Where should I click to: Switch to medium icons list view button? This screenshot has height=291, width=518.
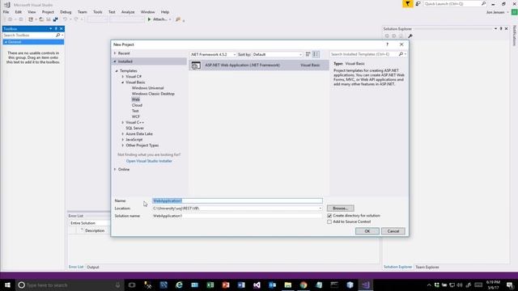pos(316,54)
